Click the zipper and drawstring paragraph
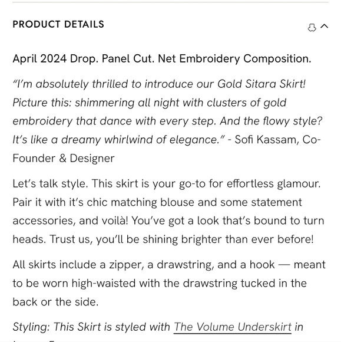The height and width of the screenshot is (342, 341). [169, 283]
